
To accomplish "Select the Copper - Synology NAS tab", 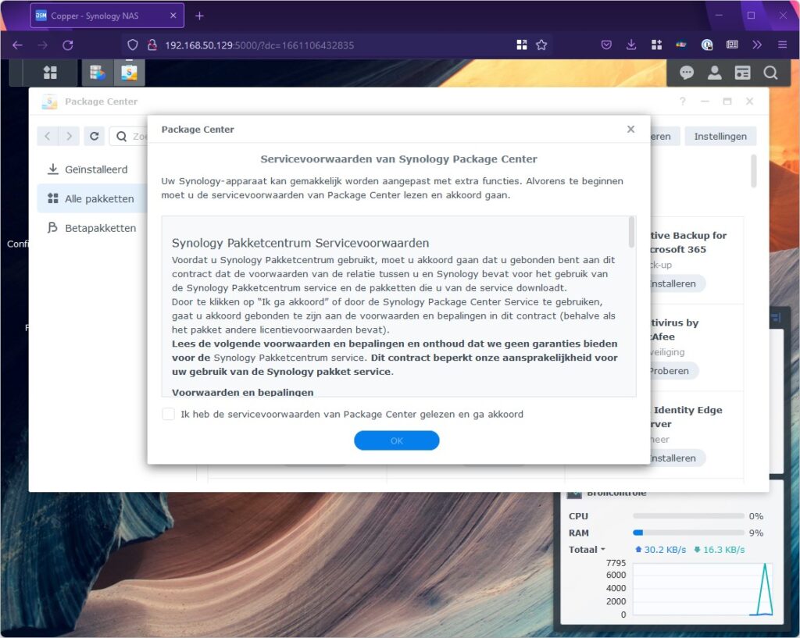I will coord(107,16).
